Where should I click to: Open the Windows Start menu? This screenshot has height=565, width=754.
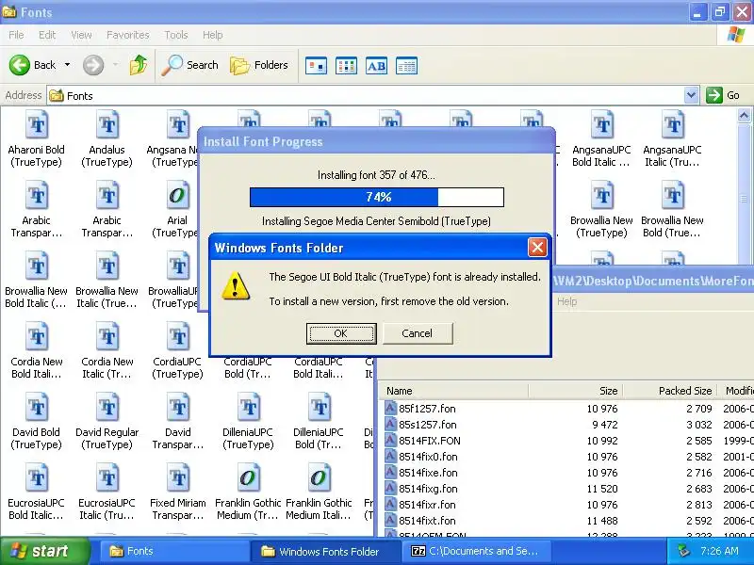coord(44,551)
